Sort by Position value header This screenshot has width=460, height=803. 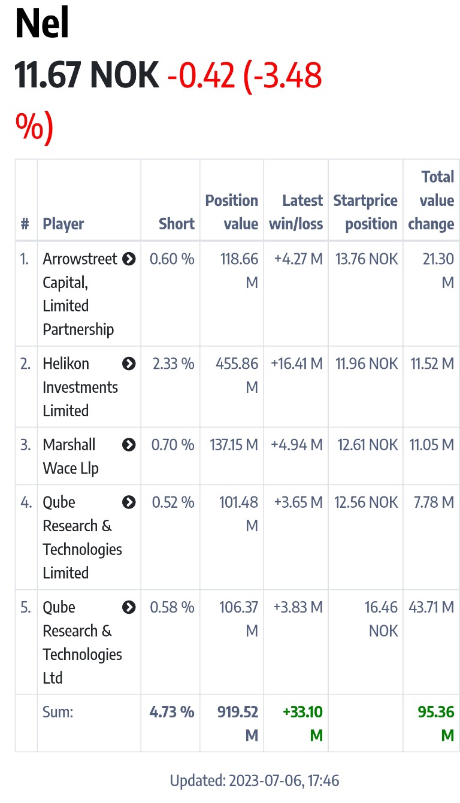pyautogui.click(x=232, y=212)
